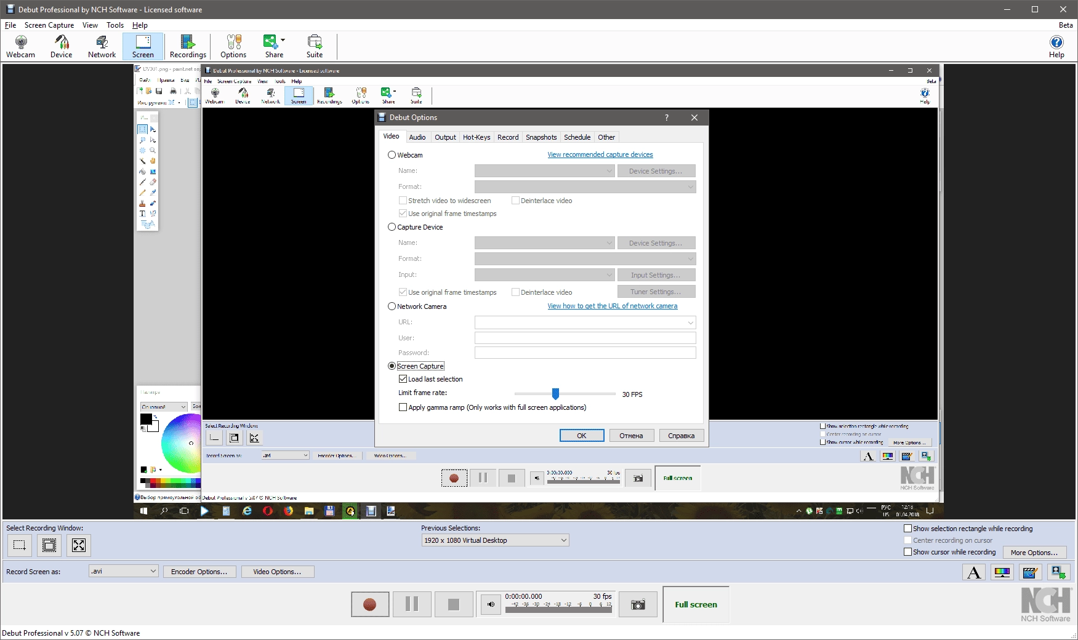The width and height of the screenshot is (1078, 640).
Task: Open the View menu in the main window
Action: pyautogui.click(x=90, y=25)
